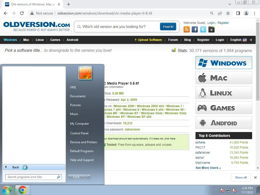This screenshot has width=260, height=195.
Task: Click the Chrome forward navigation arrow
Action: 14,13
